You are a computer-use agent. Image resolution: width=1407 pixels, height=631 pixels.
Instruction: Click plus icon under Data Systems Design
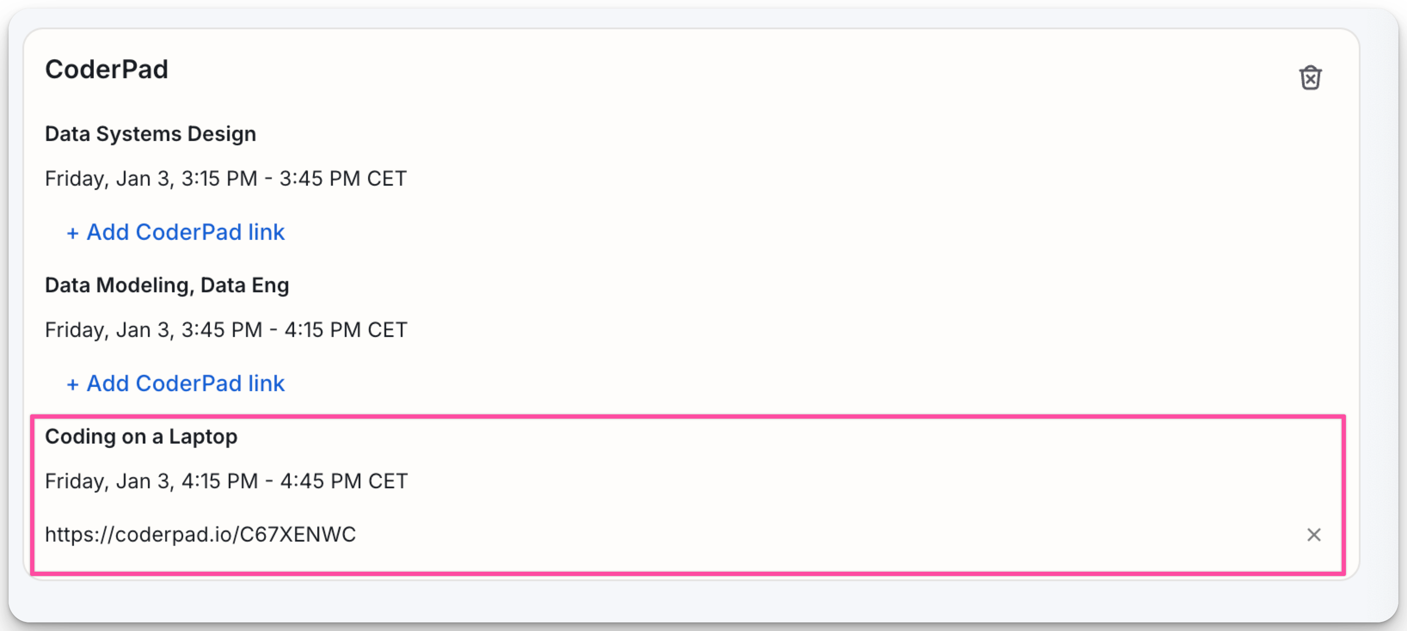click(73, 234)
